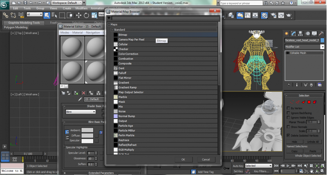Switch to the Graphite Modeling Tools tab
This screenshot has height=175, width=327.
coord(24,23)
